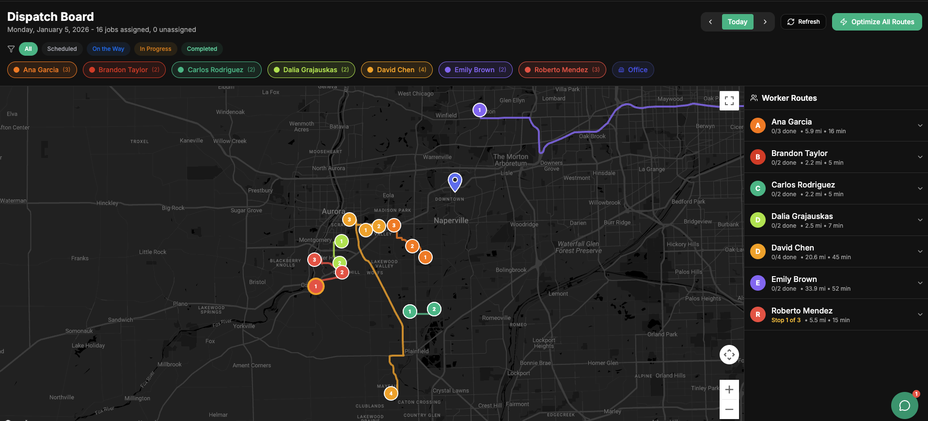Click the blue office location pin
Screen dimensions: 928x421
455,182
